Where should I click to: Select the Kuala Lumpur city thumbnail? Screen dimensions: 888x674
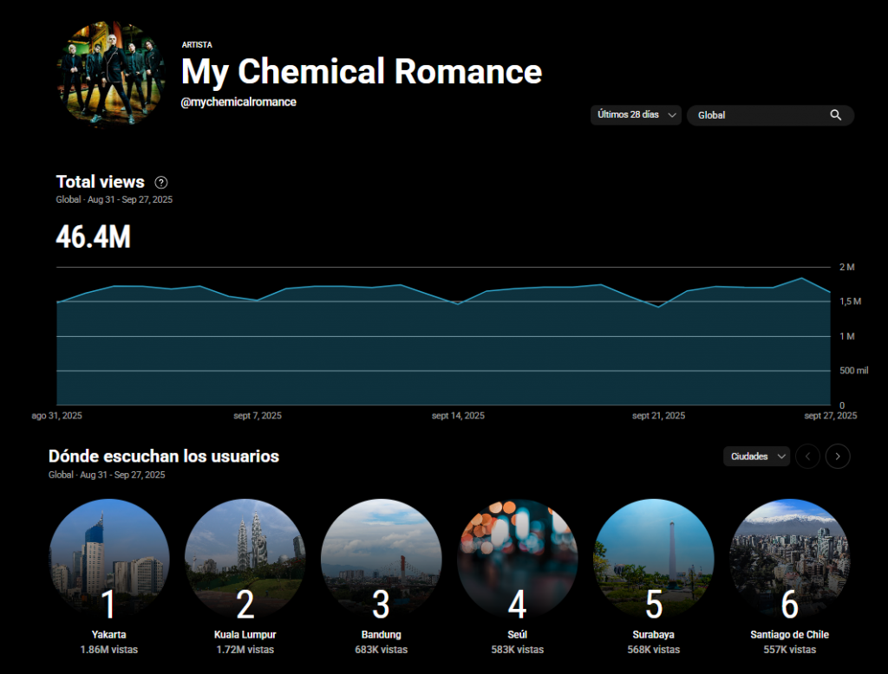click(245, 559)
